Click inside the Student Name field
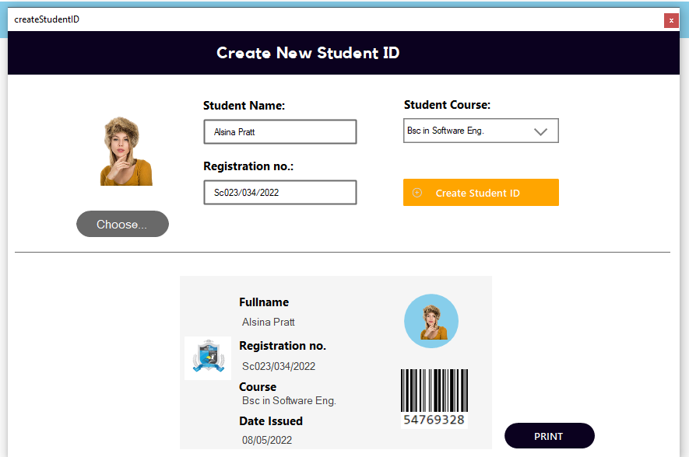 coord(279,131)
